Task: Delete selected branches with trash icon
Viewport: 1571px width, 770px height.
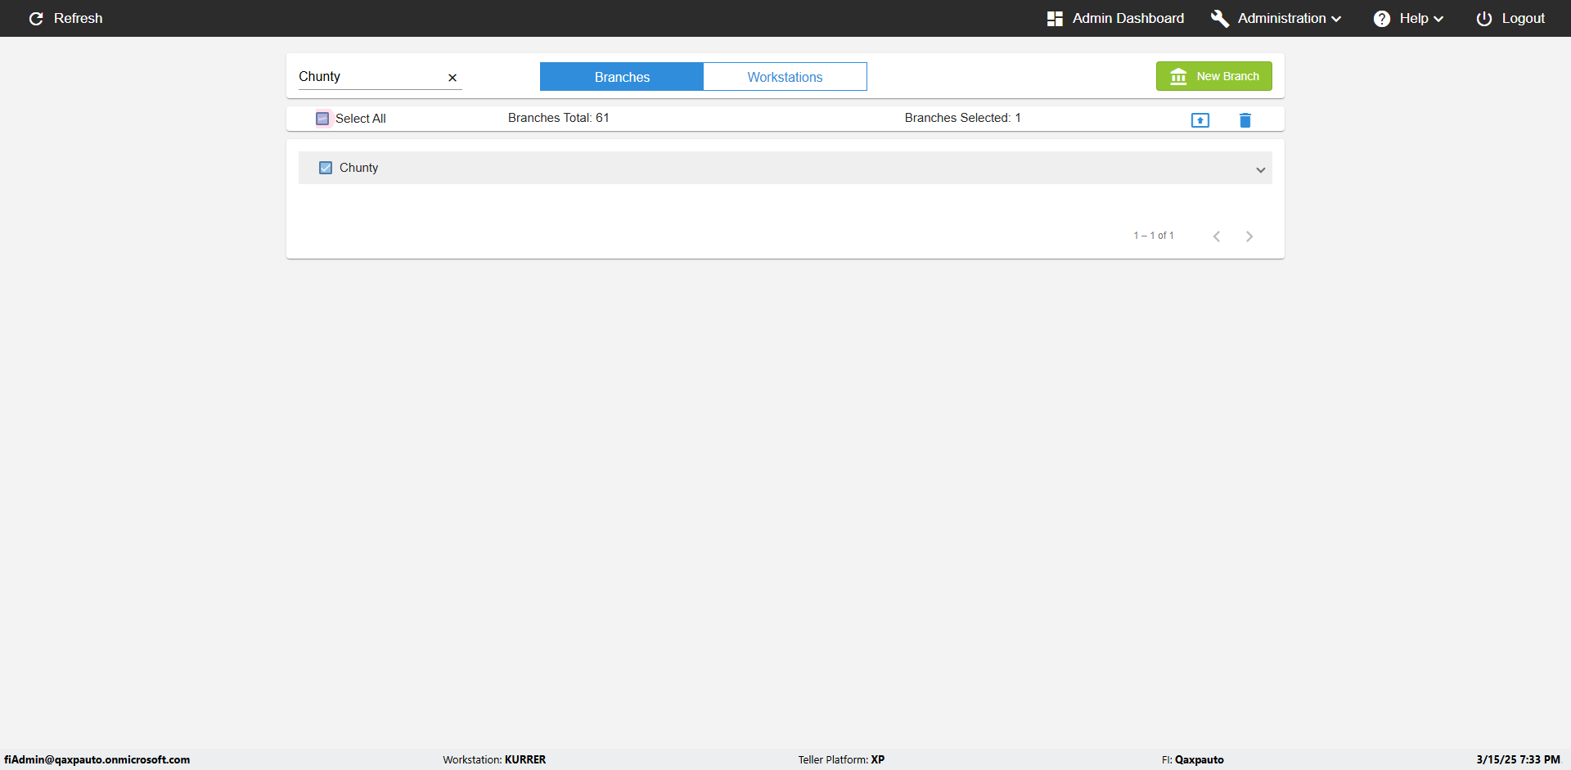Action: pos(1245,120)
